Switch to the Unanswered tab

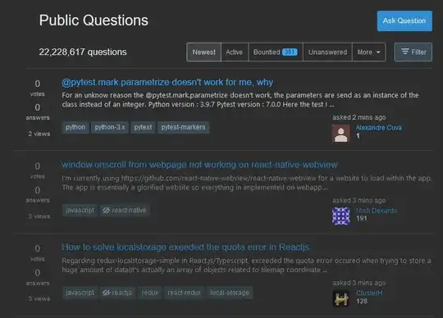pos(327,52)
